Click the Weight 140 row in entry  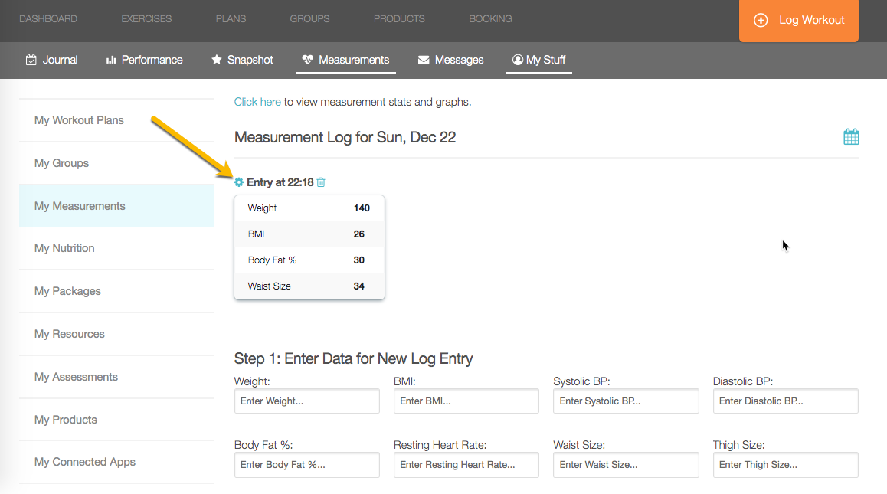(309, 208)
